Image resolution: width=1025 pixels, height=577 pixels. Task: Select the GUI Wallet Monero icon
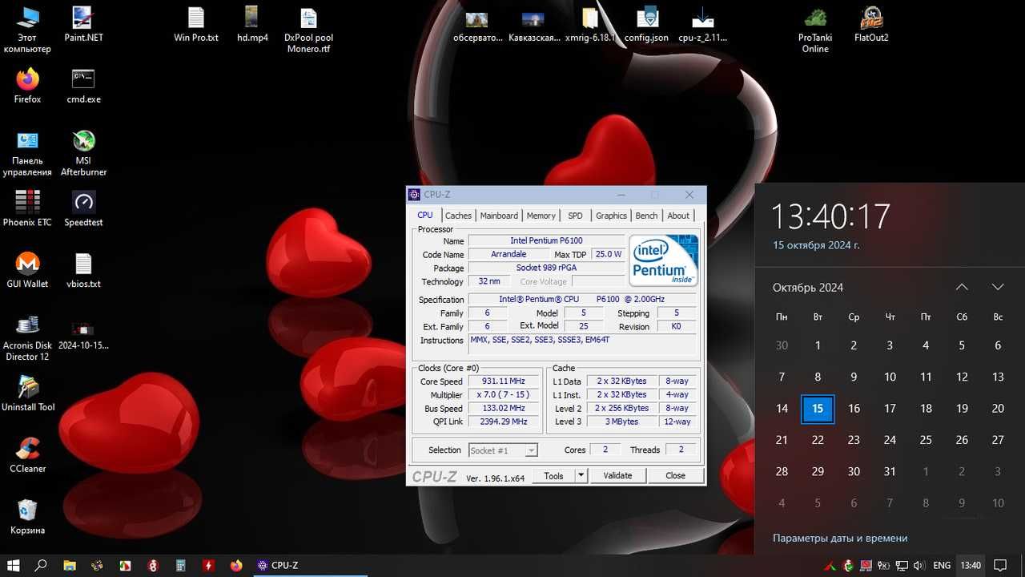click(x=27, y=271)
